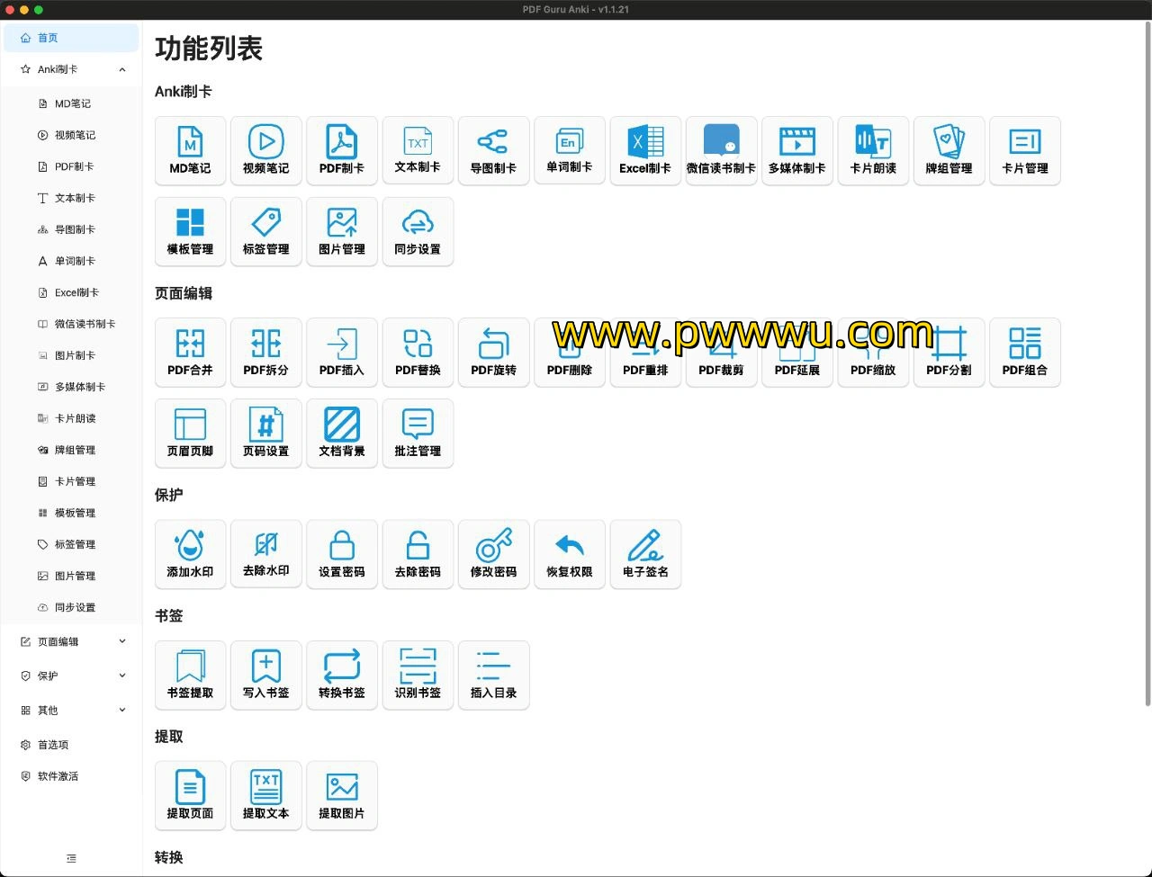Open the 设置密码 lock tool
This screenshot has height=877, width=1152.
342,554
